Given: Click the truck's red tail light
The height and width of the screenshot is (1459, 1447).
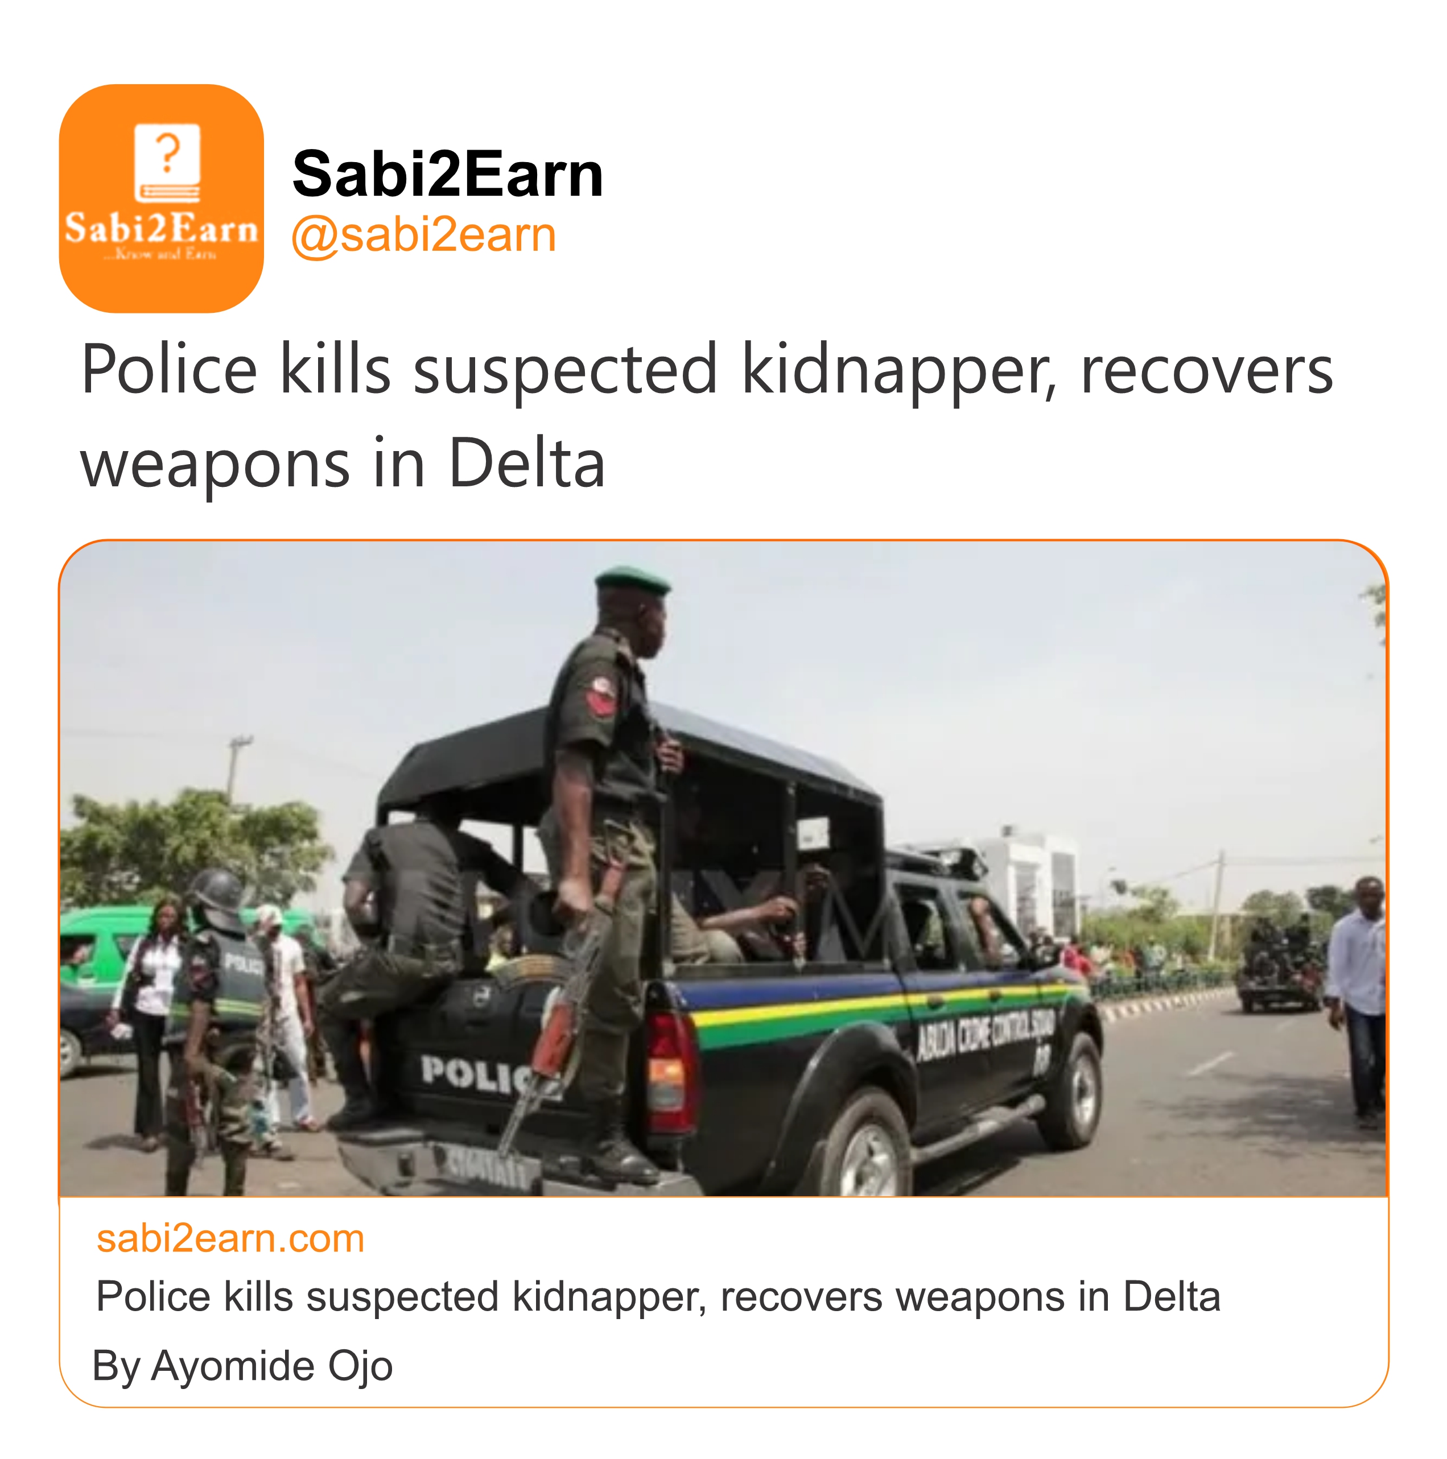Looking at the screenshot, I should (669, 1065).
